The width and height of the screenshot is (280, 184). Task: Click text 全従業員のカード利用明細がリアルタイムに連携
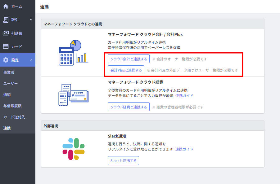pyautogui.click(x=148, y=90)
